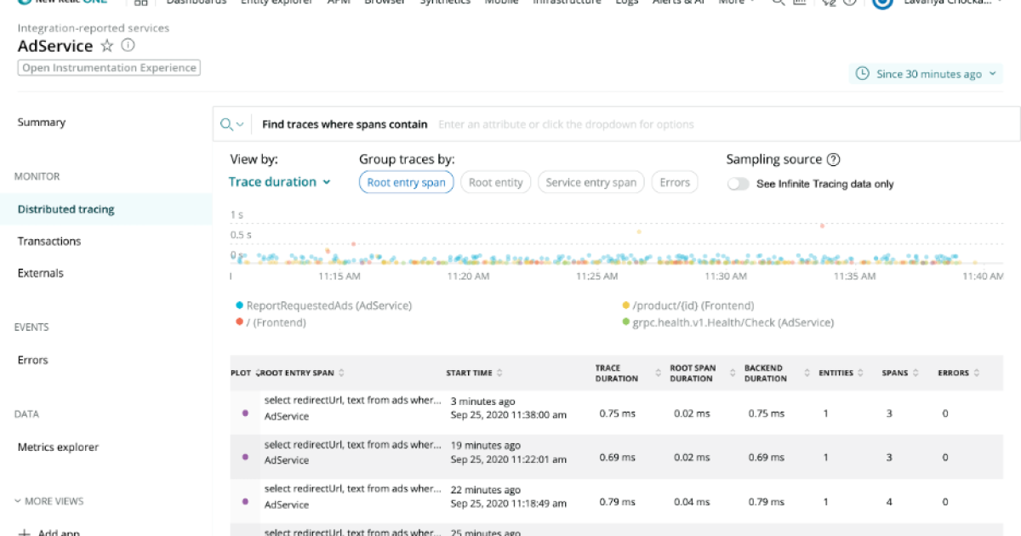Switch to the Transactions section

[48, 241]
